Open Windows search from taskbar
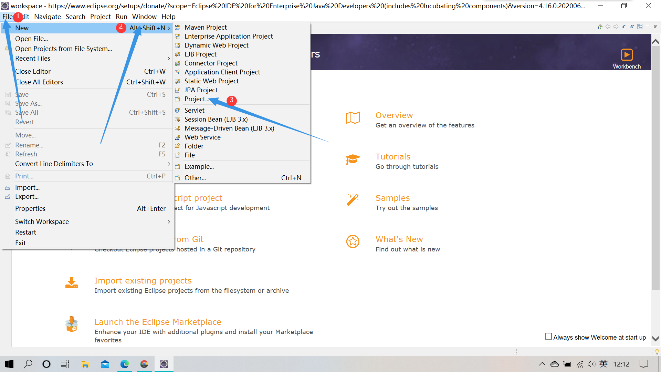The height and width of the screenshot is (372, 661). (28, 364)
